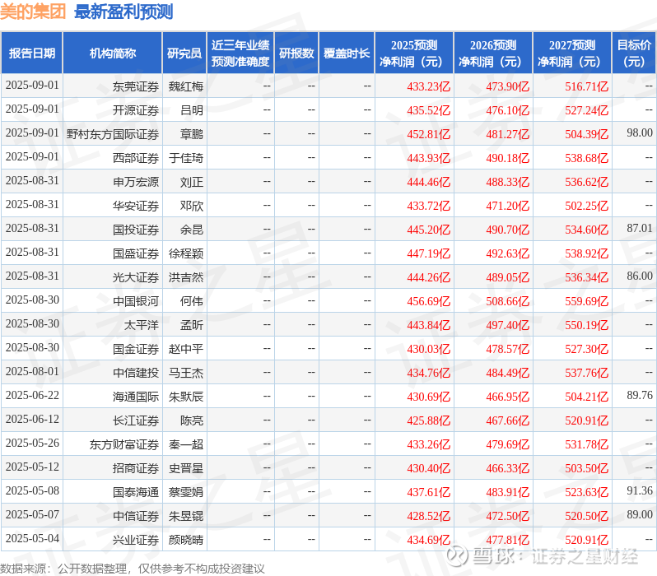Click researcher name 马王杰
Image resolution: width=657 pixels, height=576 pixels.
(x=185, y=374)
